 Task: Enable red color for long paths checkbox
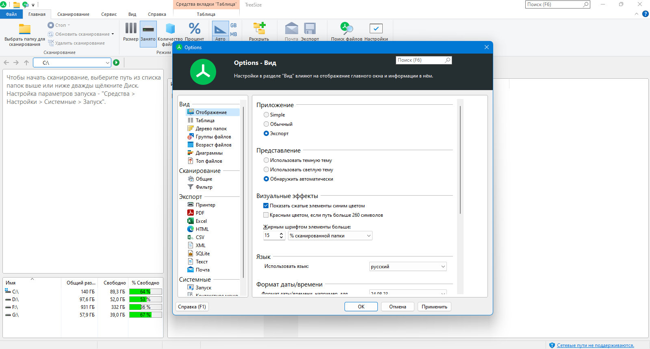coord(266,215)
